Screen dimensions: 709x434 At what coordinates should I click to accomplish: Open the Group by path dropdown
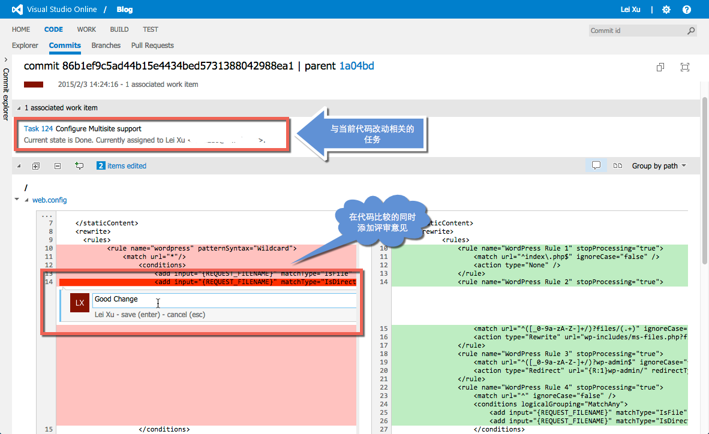point(659,166)
